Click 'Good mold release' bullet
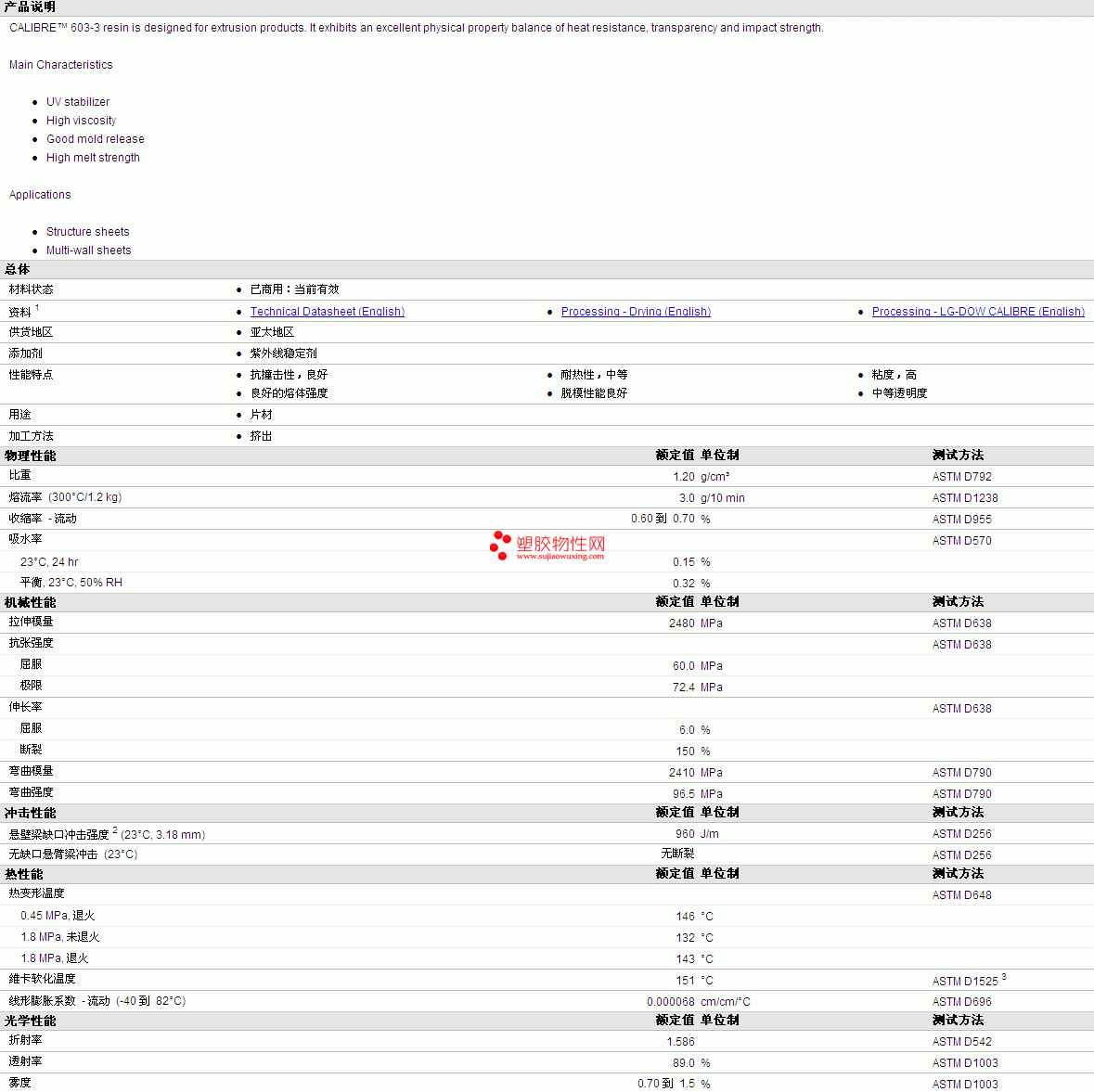1094x1092 pixels. (96, 139)
